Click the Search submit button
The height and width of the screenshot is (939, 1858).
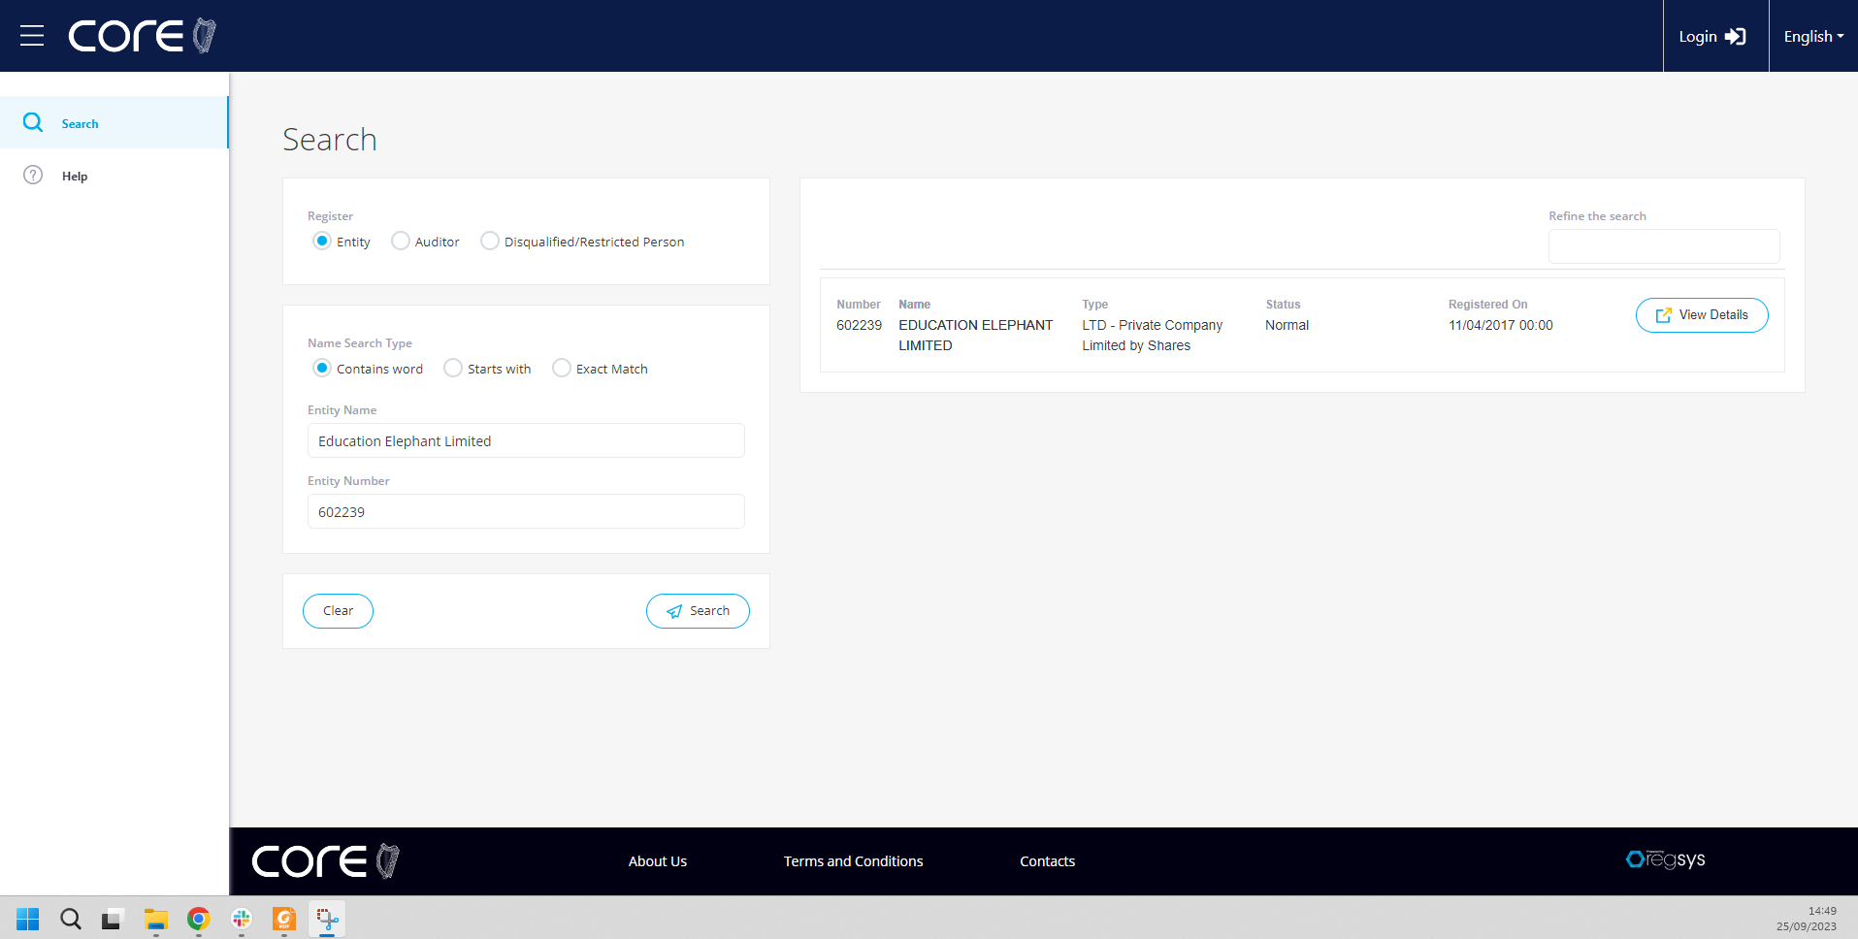(698, 611)
